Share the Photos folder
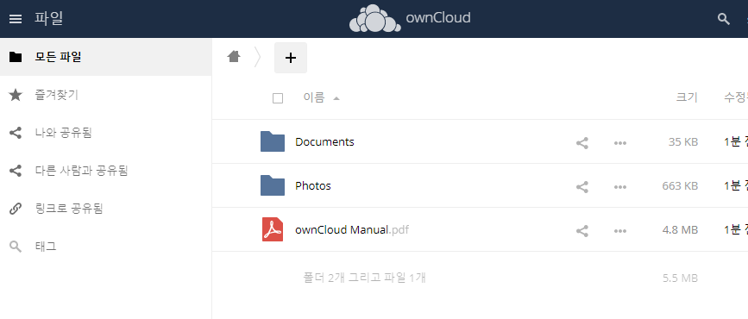 tap(582, 186)
